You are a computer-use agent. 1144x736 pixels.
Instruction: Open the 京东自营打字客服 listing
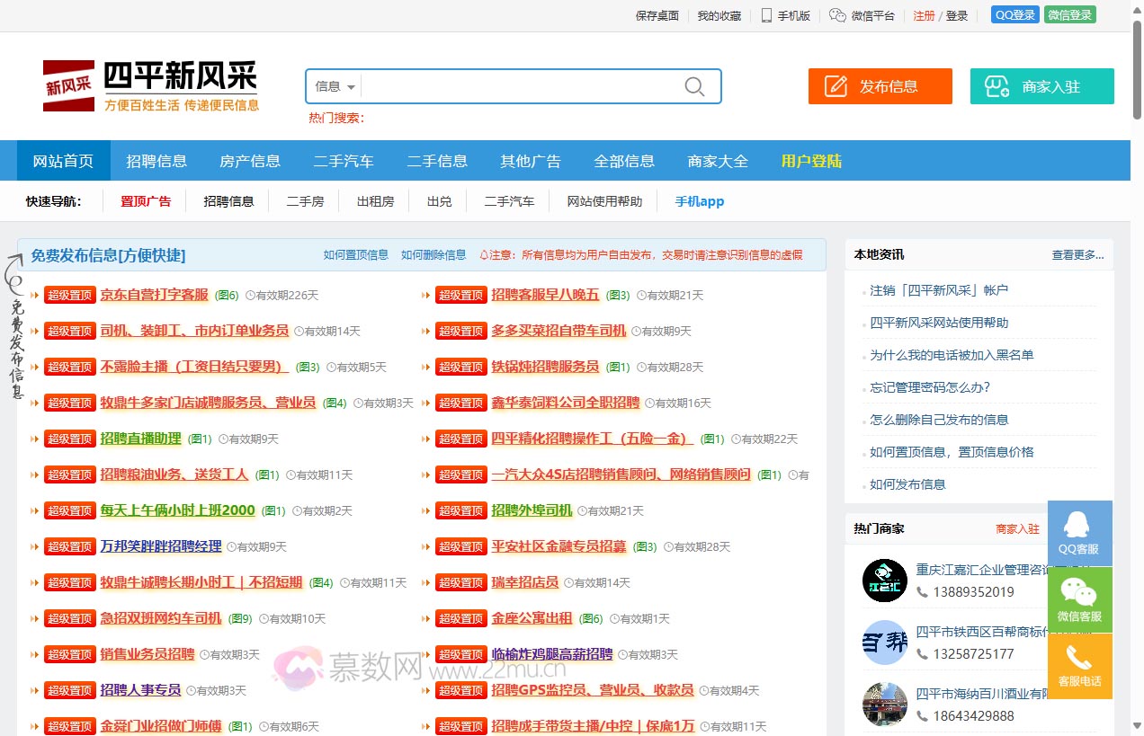click(x=154, y=295)
